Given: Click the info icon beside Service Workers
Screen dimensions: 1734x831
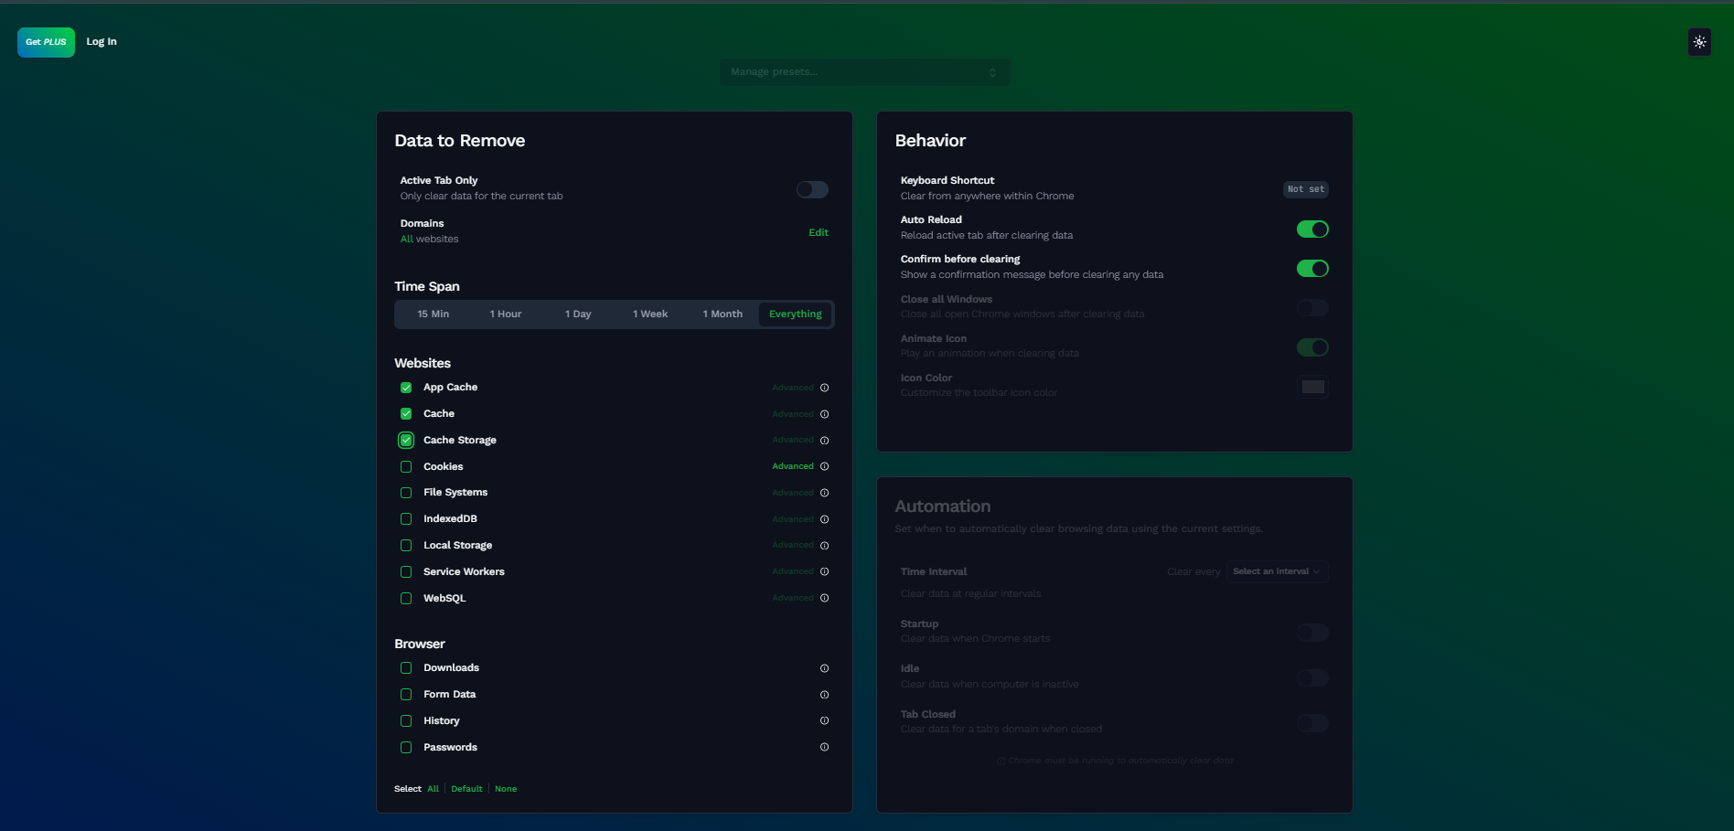Looking at the screenshot, I should click(824, 571).
